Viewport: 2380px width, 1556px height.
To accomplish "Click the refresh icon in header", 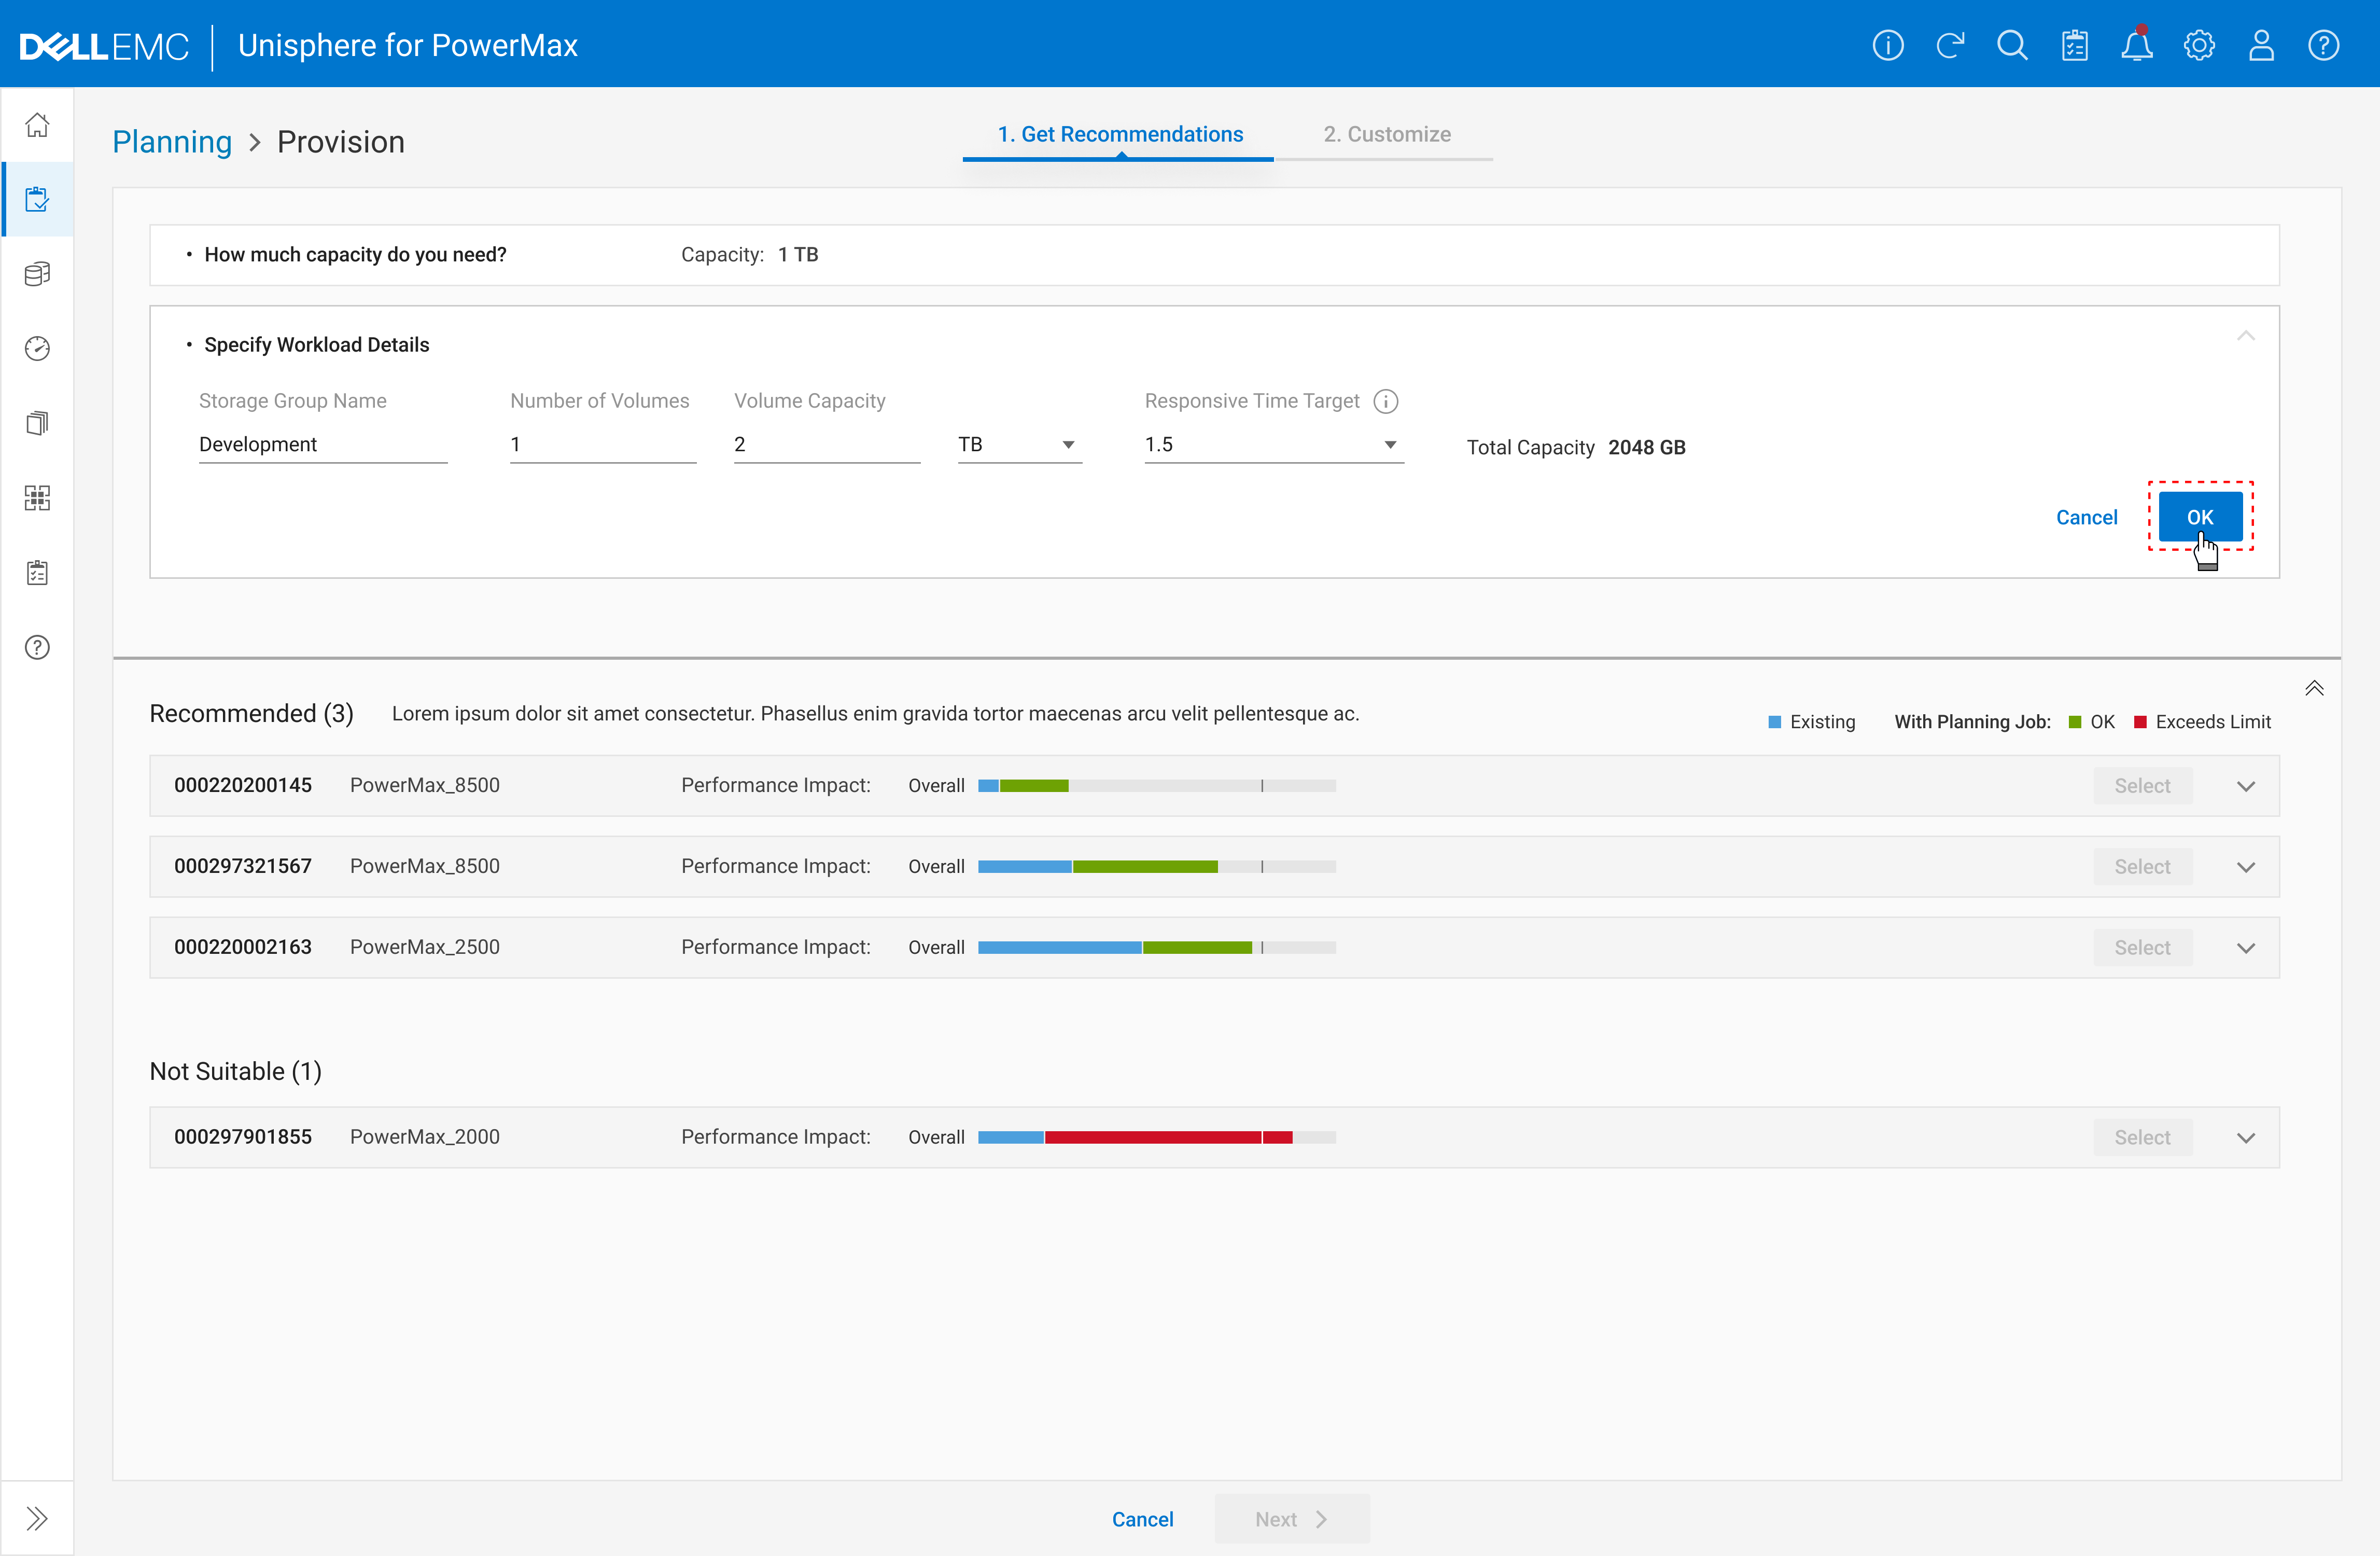I will tap(1949, 46).
